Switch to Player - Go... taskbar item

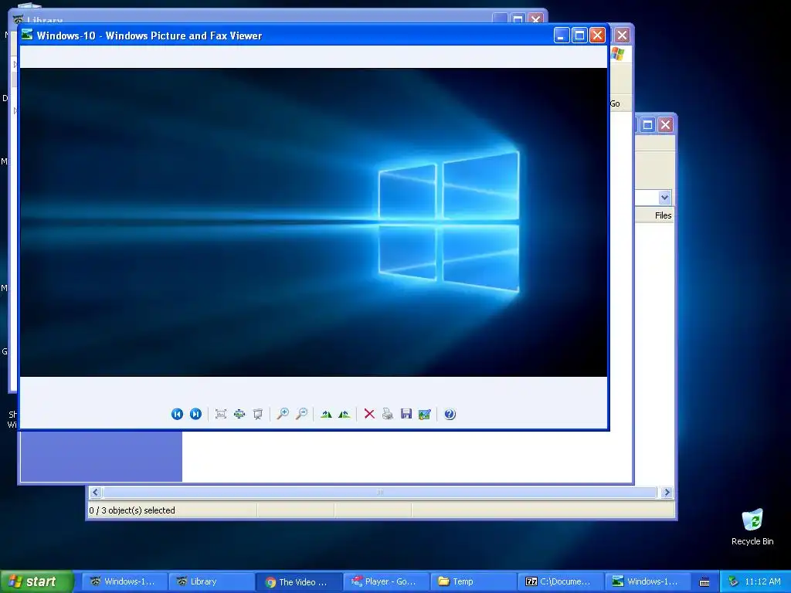pyautogui.click(x=386, y=581)
